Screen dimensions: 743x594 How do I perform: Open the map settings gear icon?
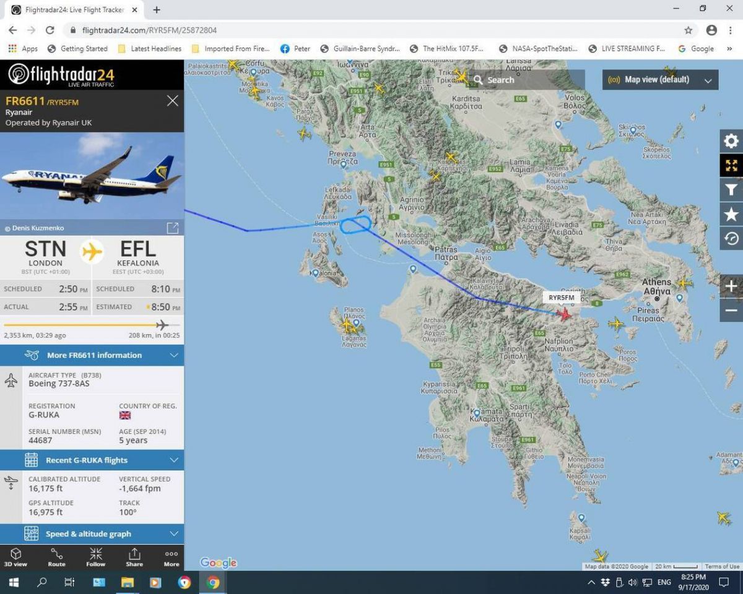tap(731, 141)
